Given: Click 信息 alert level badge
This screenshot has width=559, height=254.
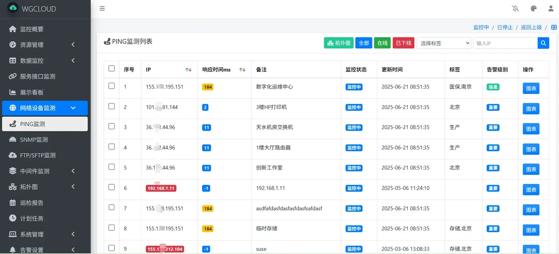Looking at the screenshot, I should [493, 87].
